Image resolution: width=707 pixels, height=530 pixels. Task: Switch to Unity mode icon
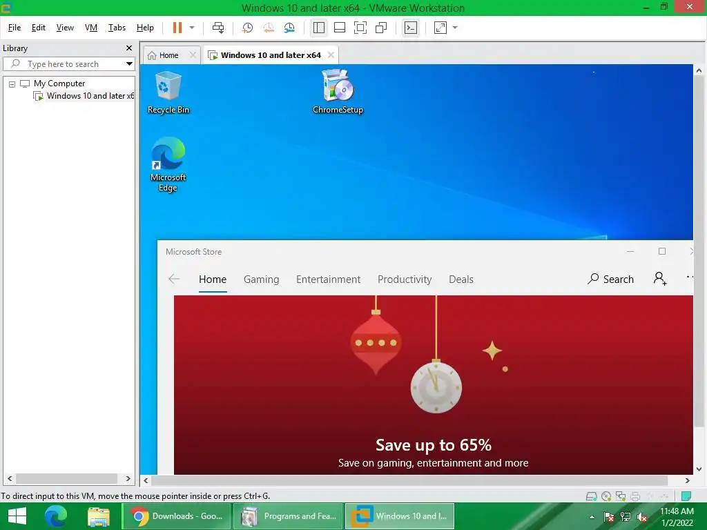381,28
